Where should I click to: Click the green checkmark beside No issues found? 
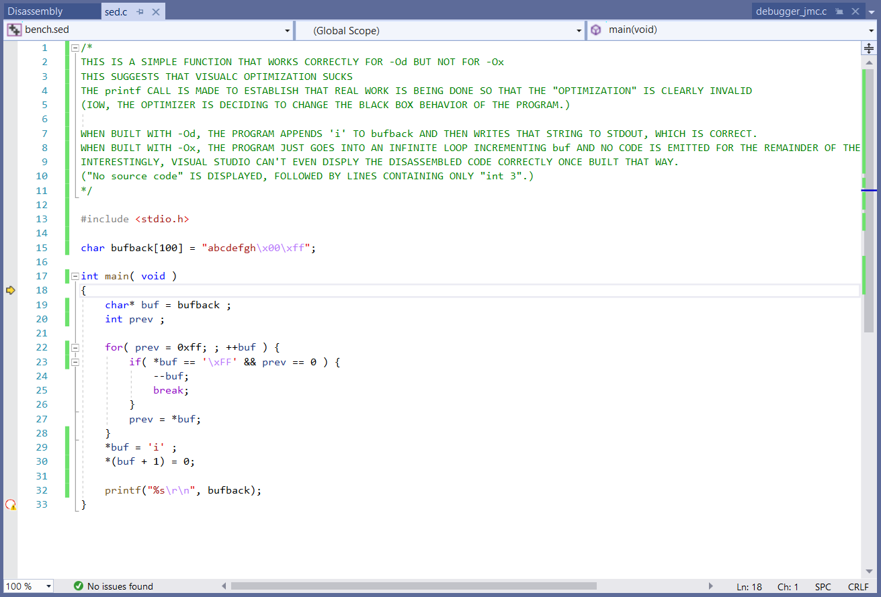[x=78, y=586]
